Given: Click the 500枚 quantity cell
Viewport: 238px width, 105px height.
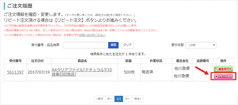Looking at the screenshot, I should (x=129, y=72).
